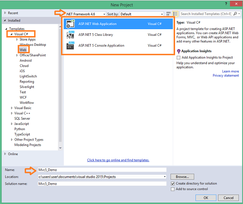Click the ASP.NET 5 Console Application icon
The image size is (243, 204).
70,45
